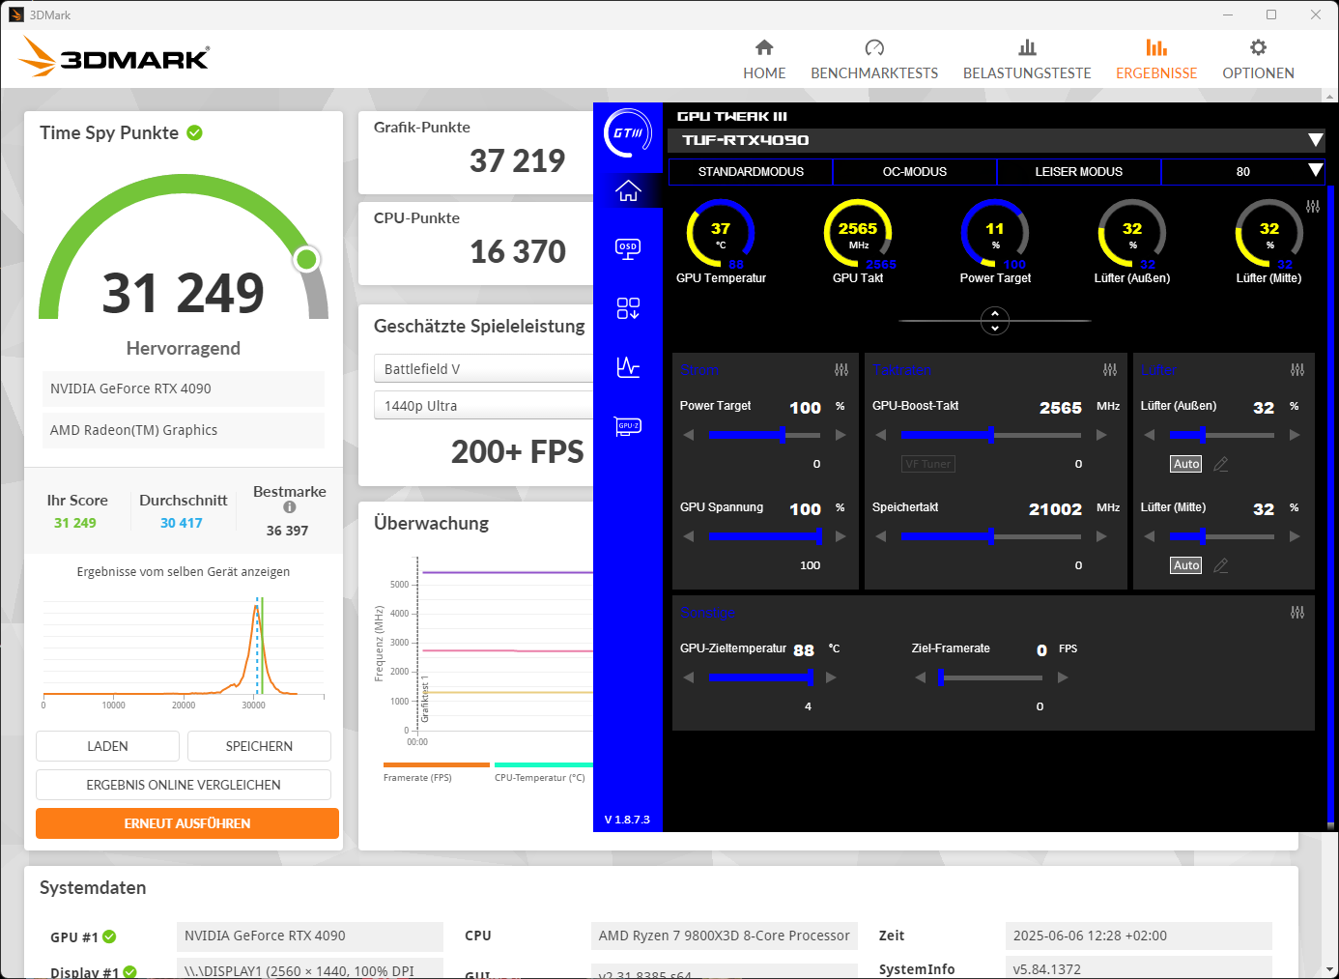Viewport: 1339px width, 979px height.
Task: Increase Lüfter (Außen) speed with right arrow
Action: pos(1295,435)
